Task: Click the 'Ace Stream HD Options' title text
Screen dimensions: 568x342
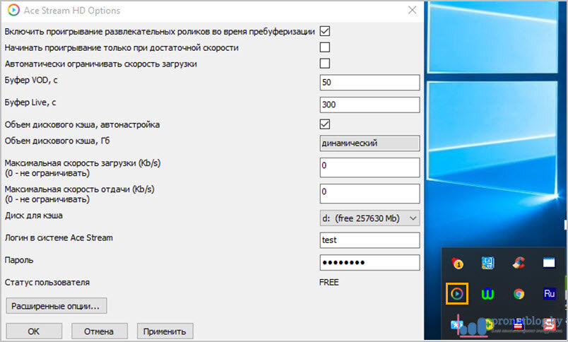Action: [x=72, y=11]
